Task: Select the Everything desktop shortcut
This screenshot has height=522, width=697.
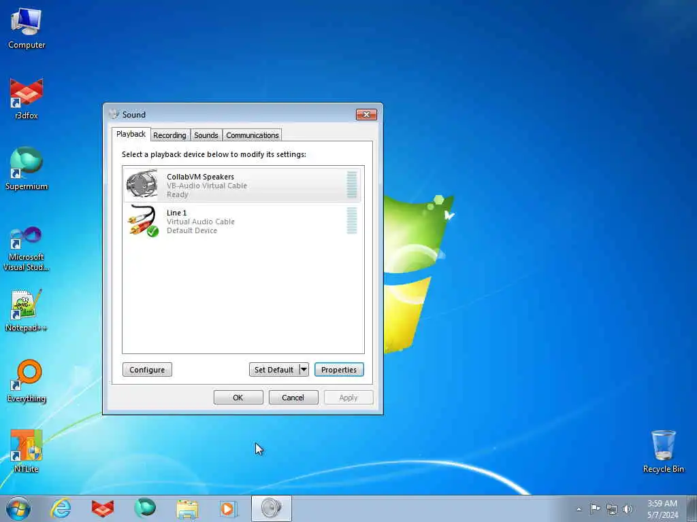Action: pyautogui.click(x=27, y=381)
